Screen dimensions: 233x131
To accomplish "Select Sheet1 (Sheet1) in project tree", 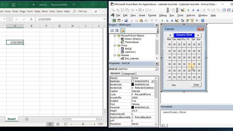I will click(133, 39).
